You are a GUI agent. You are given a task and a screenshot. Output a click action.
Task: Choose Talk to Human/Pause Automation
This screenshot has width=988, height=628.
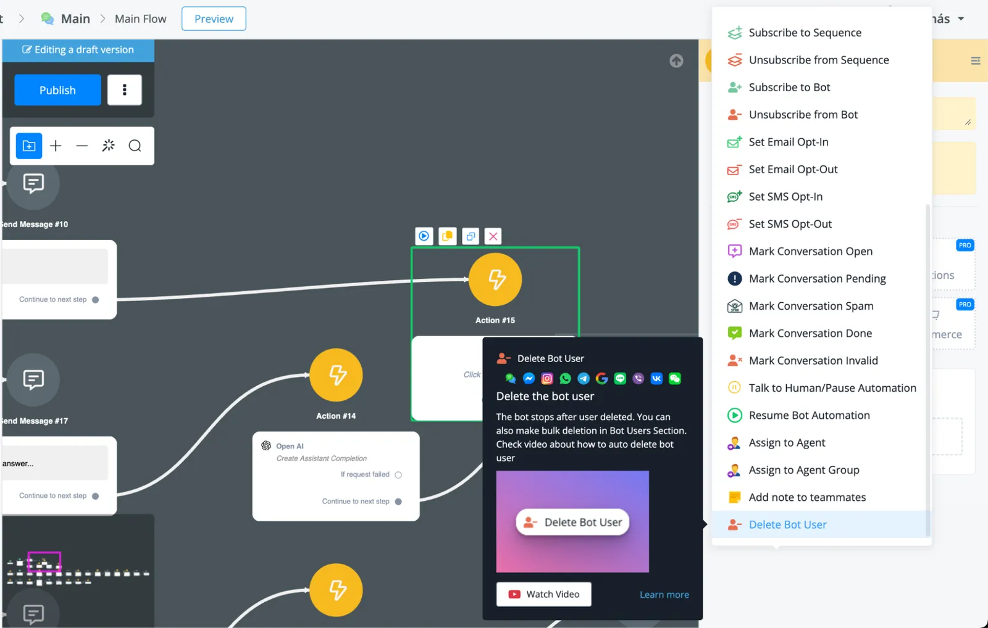[x=821, y=388]
